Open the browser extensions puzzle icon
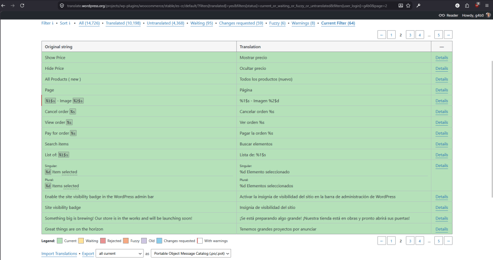Image resolution: width=493 pixels, height=260 pixels. click(x=467, y=6)
